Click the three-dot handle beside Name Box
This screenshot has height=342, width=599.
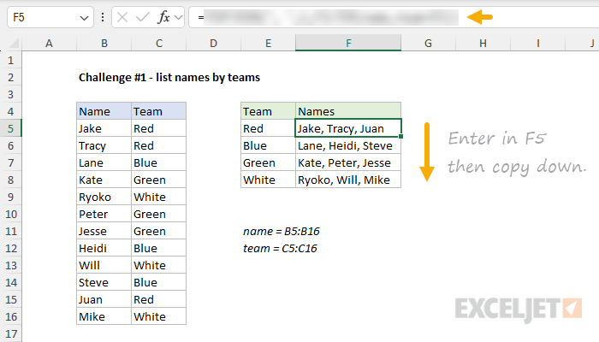(x=103, y=17)
